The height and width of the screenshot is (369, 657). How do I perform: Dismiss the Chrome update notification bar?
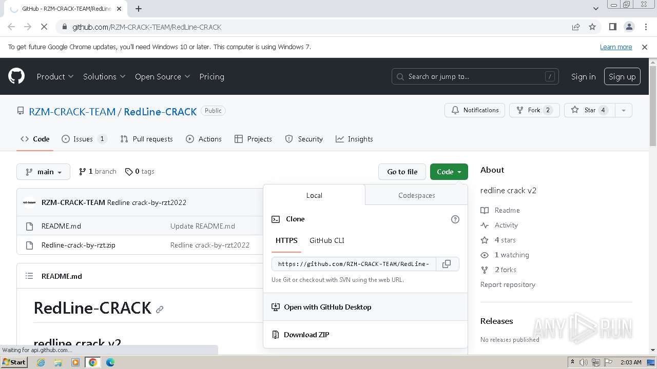tap(645, 47)
